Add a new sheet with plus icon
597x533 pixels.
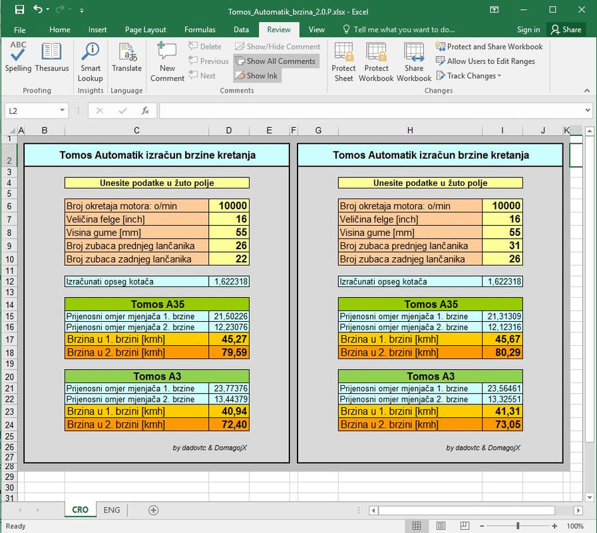[x=154, y=510]
